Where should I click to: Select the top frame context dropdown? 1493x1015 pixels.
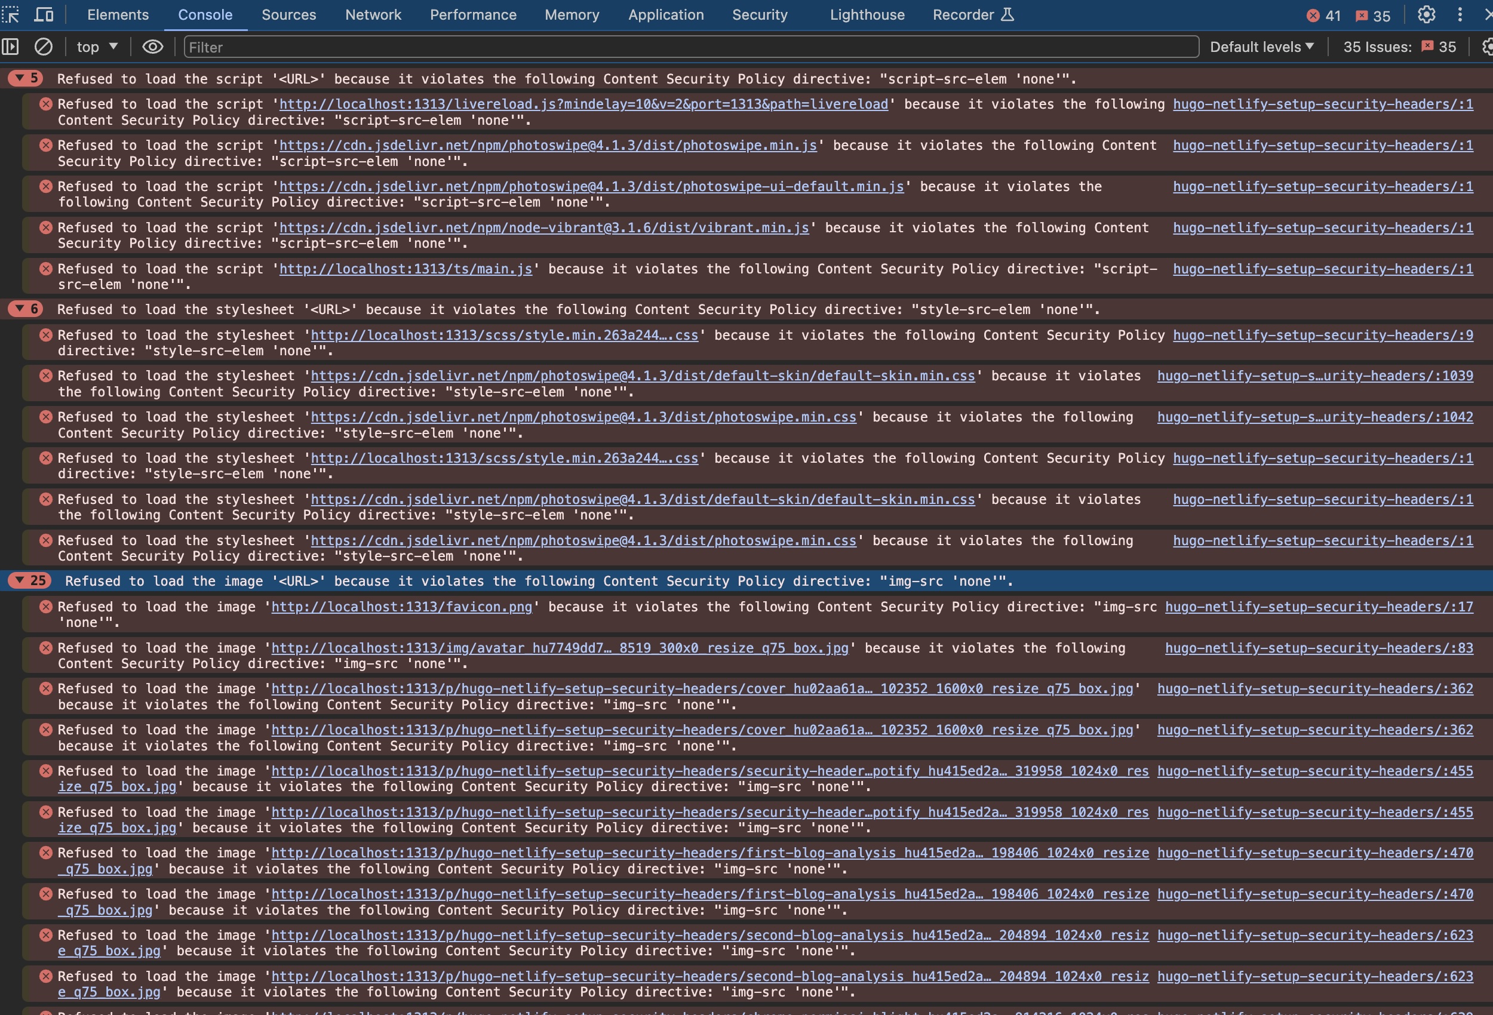tap(95, 47)
